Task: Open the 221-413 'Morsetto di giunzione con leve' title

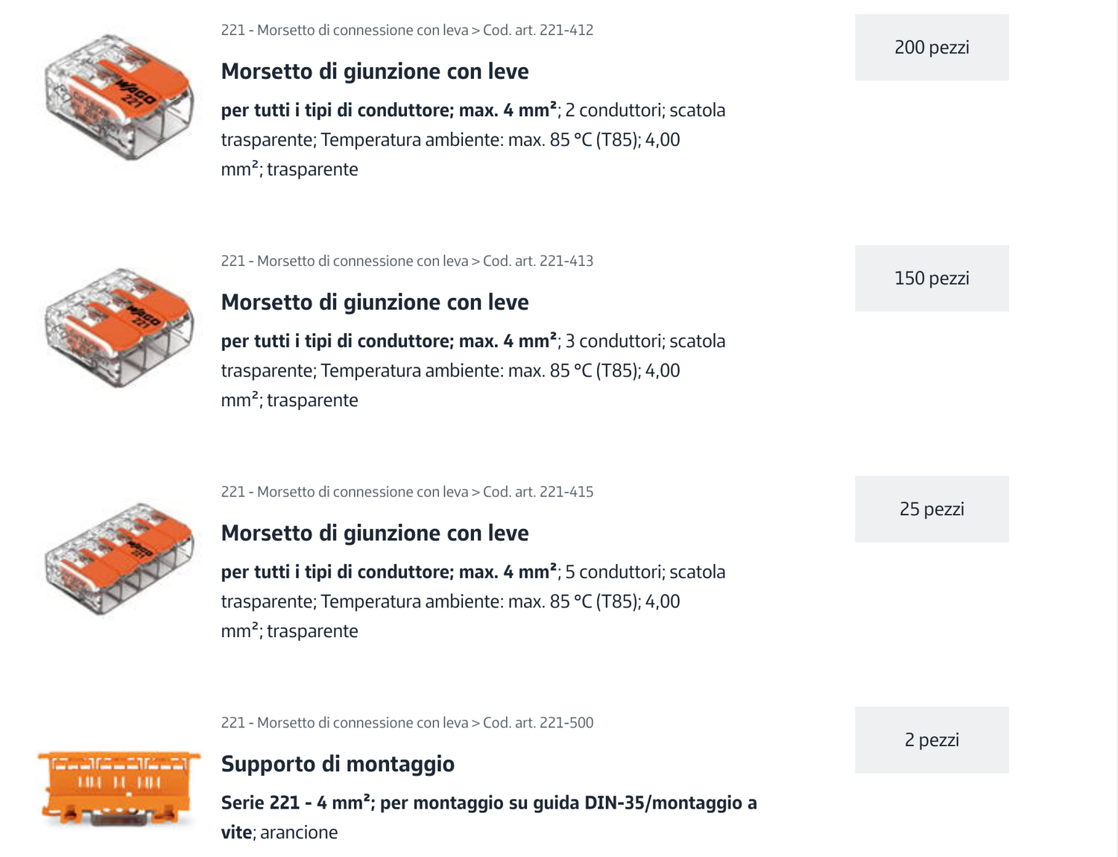Action: 375,303
